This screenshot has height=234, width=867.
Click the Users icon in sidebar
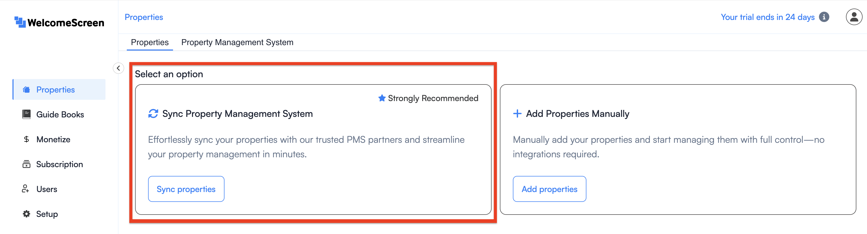pos(25,189)
